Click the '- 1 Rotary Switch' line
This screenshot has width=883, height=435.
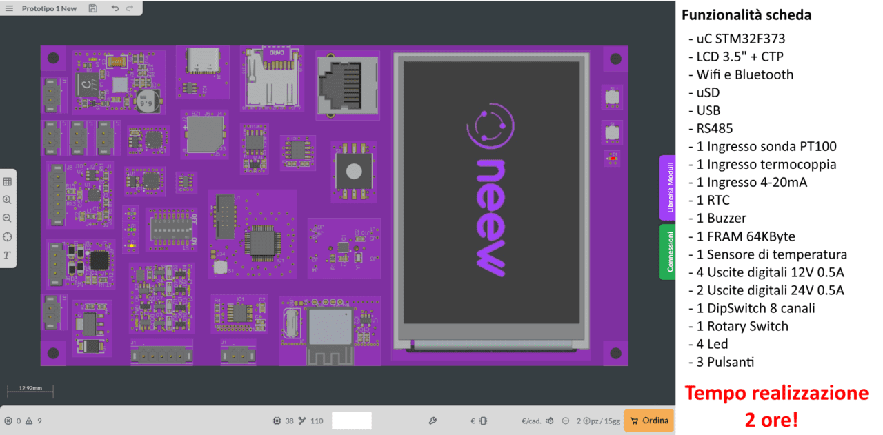pos(738,326)
